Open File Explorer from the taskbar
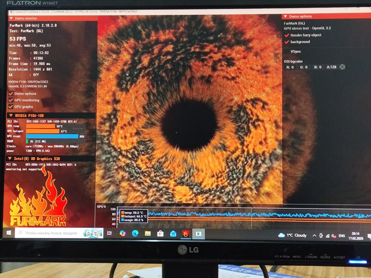The width and height of the screenshot is (371, 278). coord(148,234)
